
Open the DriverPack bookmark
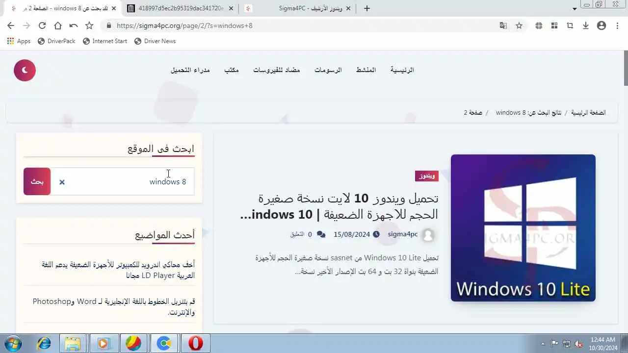coord(56,41)
